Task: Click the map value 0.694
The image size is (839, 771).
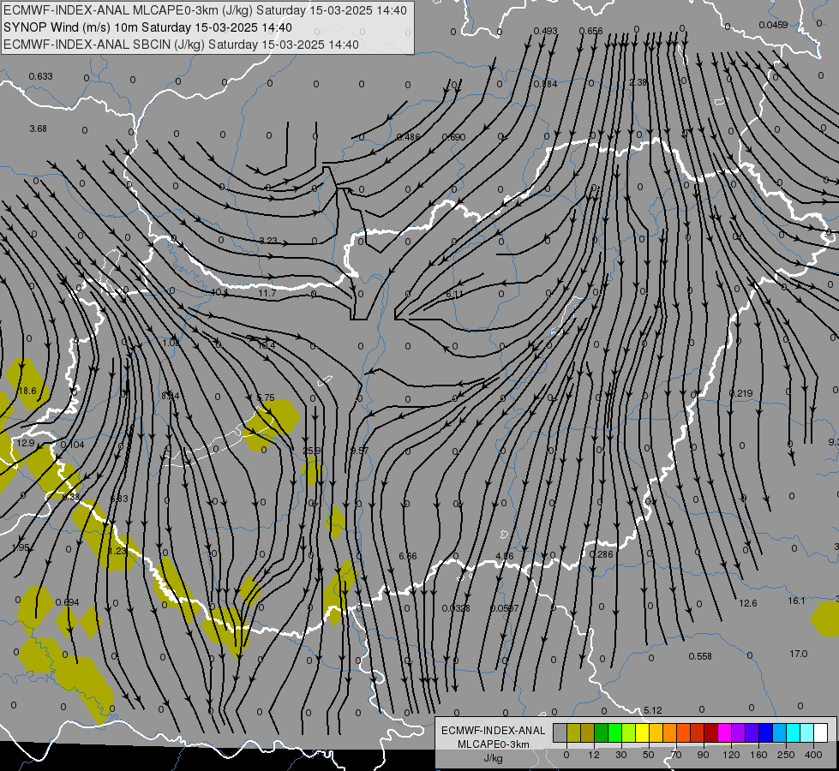Action: 68,602
